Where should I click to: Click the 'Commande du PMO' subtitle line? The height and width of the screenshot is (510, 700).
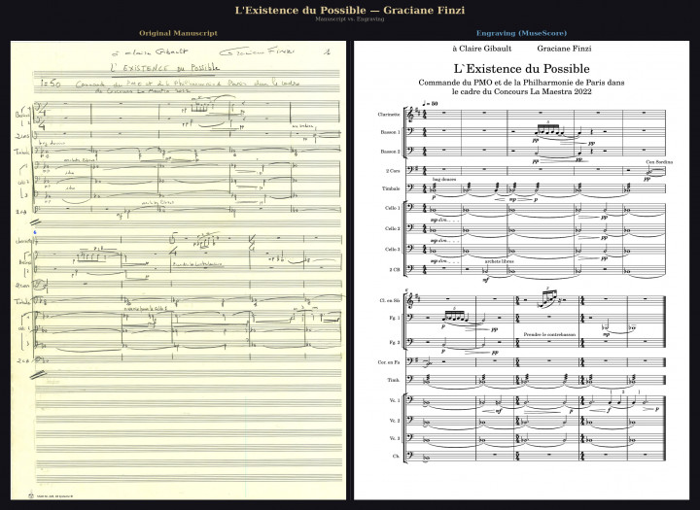(x=521, y=83)
